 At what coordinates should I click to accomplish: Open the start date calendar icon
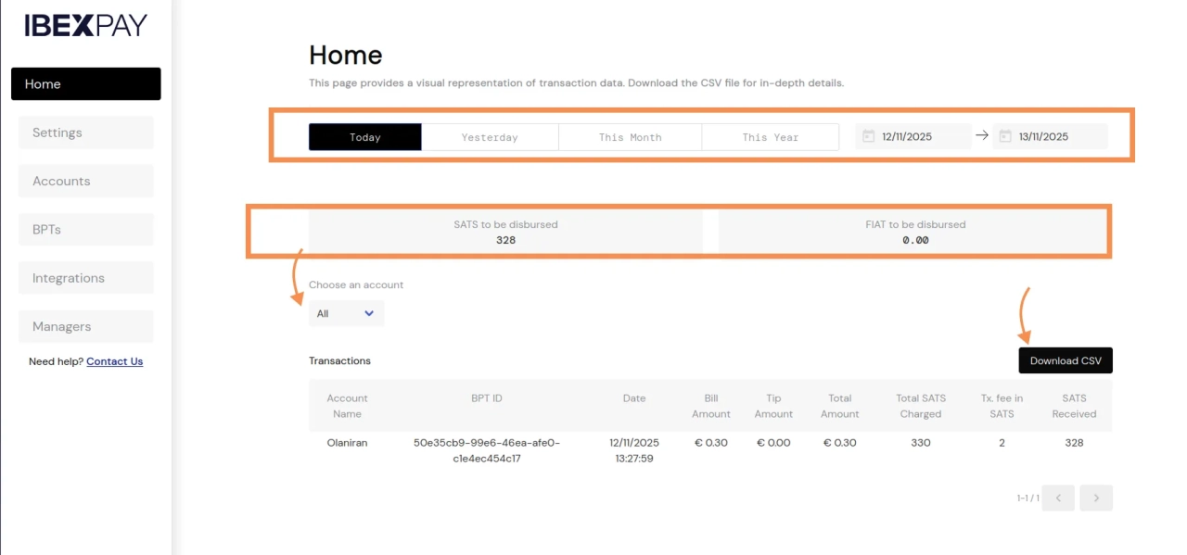tap(868, 136)
